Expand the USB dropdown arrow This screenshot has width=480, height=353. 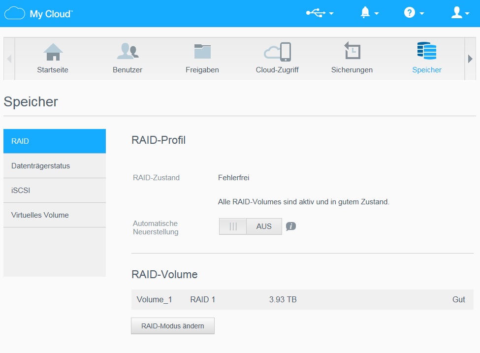(x=331, y=13)
